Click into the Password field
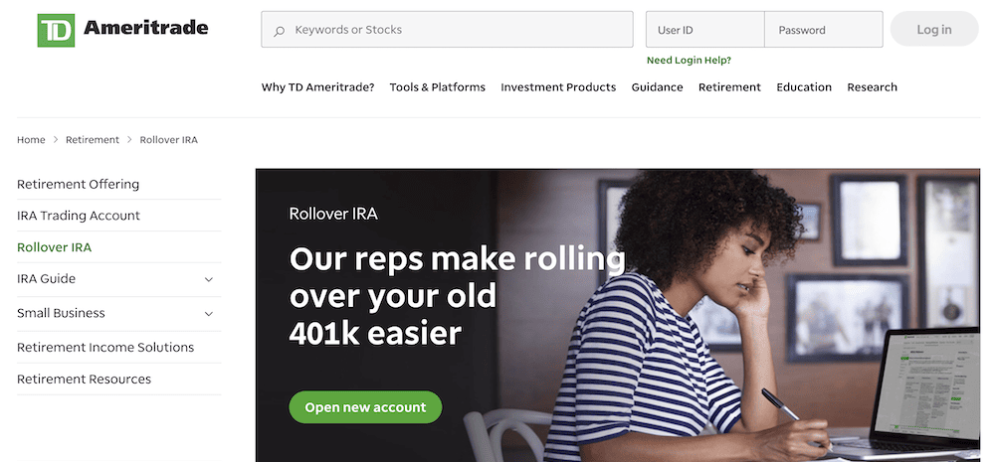Image resolution: width=995 pixels, height=462 pixels. click(x=823, y=30)
